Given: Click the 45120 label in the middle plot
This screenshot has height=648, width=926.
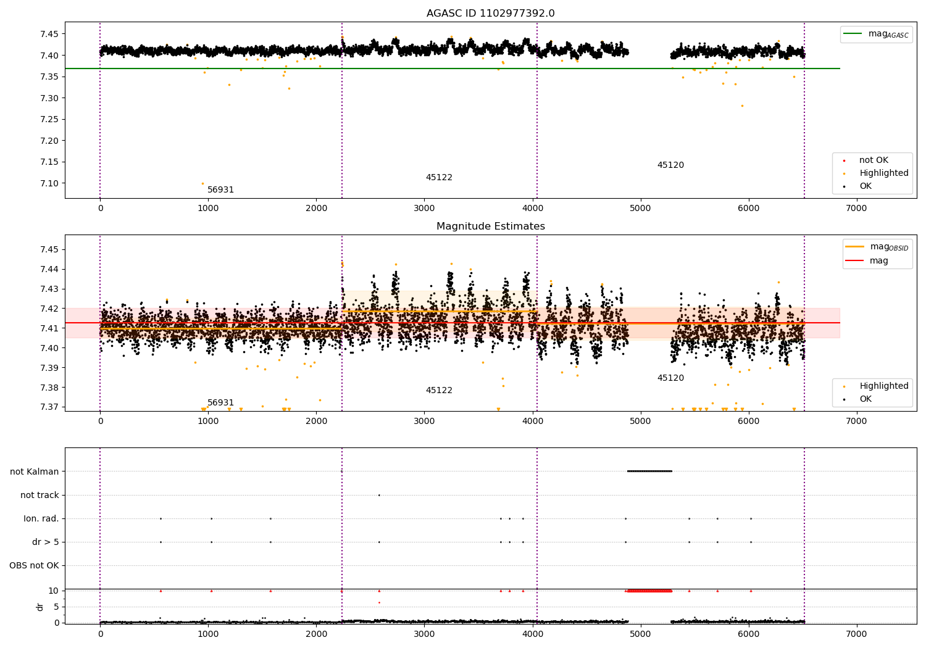Looking at the screenshot, I should tap(670, 378).
